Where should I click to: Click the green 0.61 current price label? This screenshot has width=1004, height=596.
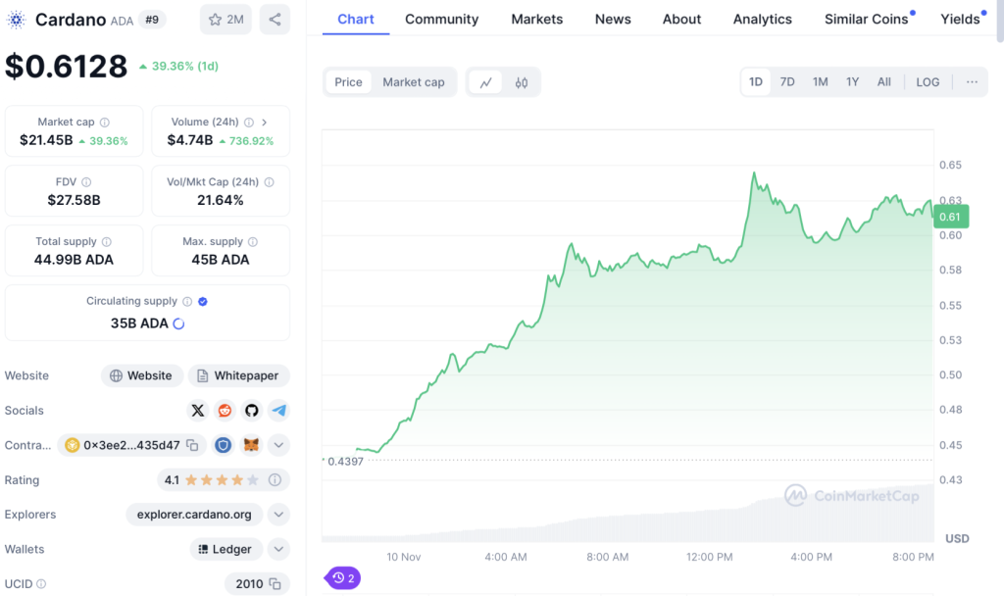coord(951,217)
